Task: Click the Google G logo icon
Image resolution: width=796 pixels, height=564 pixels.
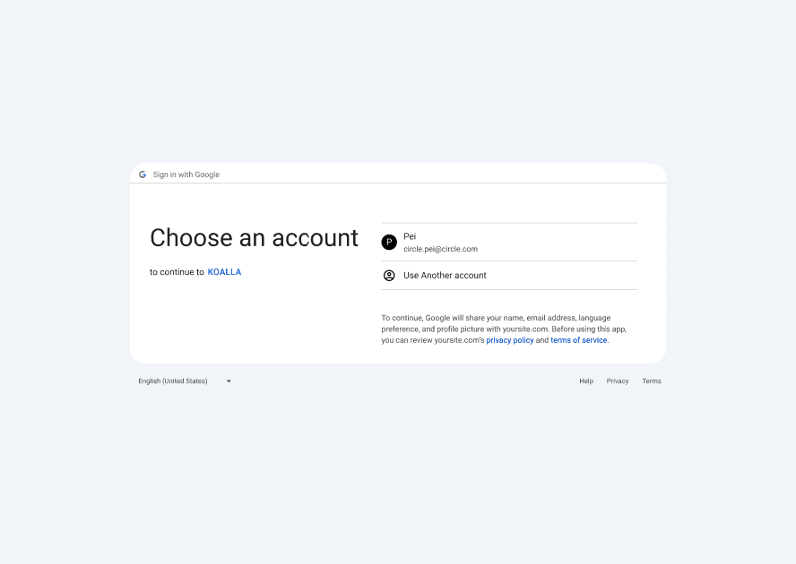Action: coord(143,175)
